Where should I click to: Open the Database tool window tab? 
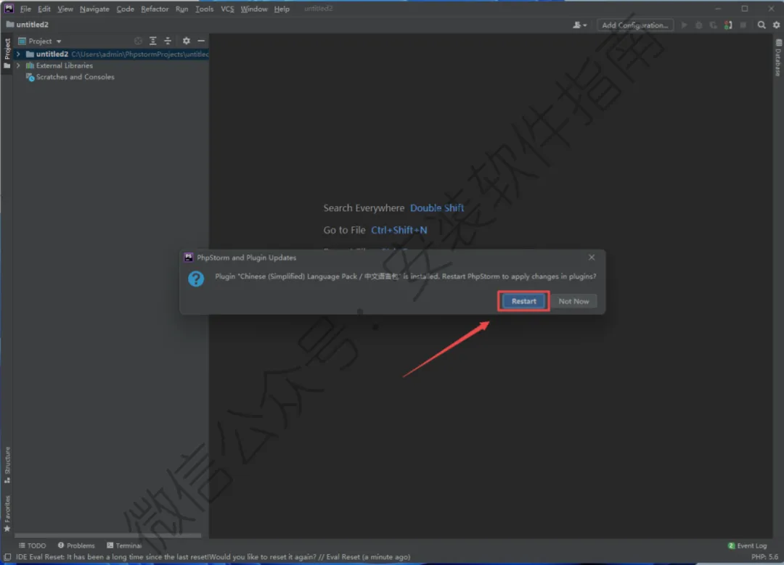coord(778,58)
